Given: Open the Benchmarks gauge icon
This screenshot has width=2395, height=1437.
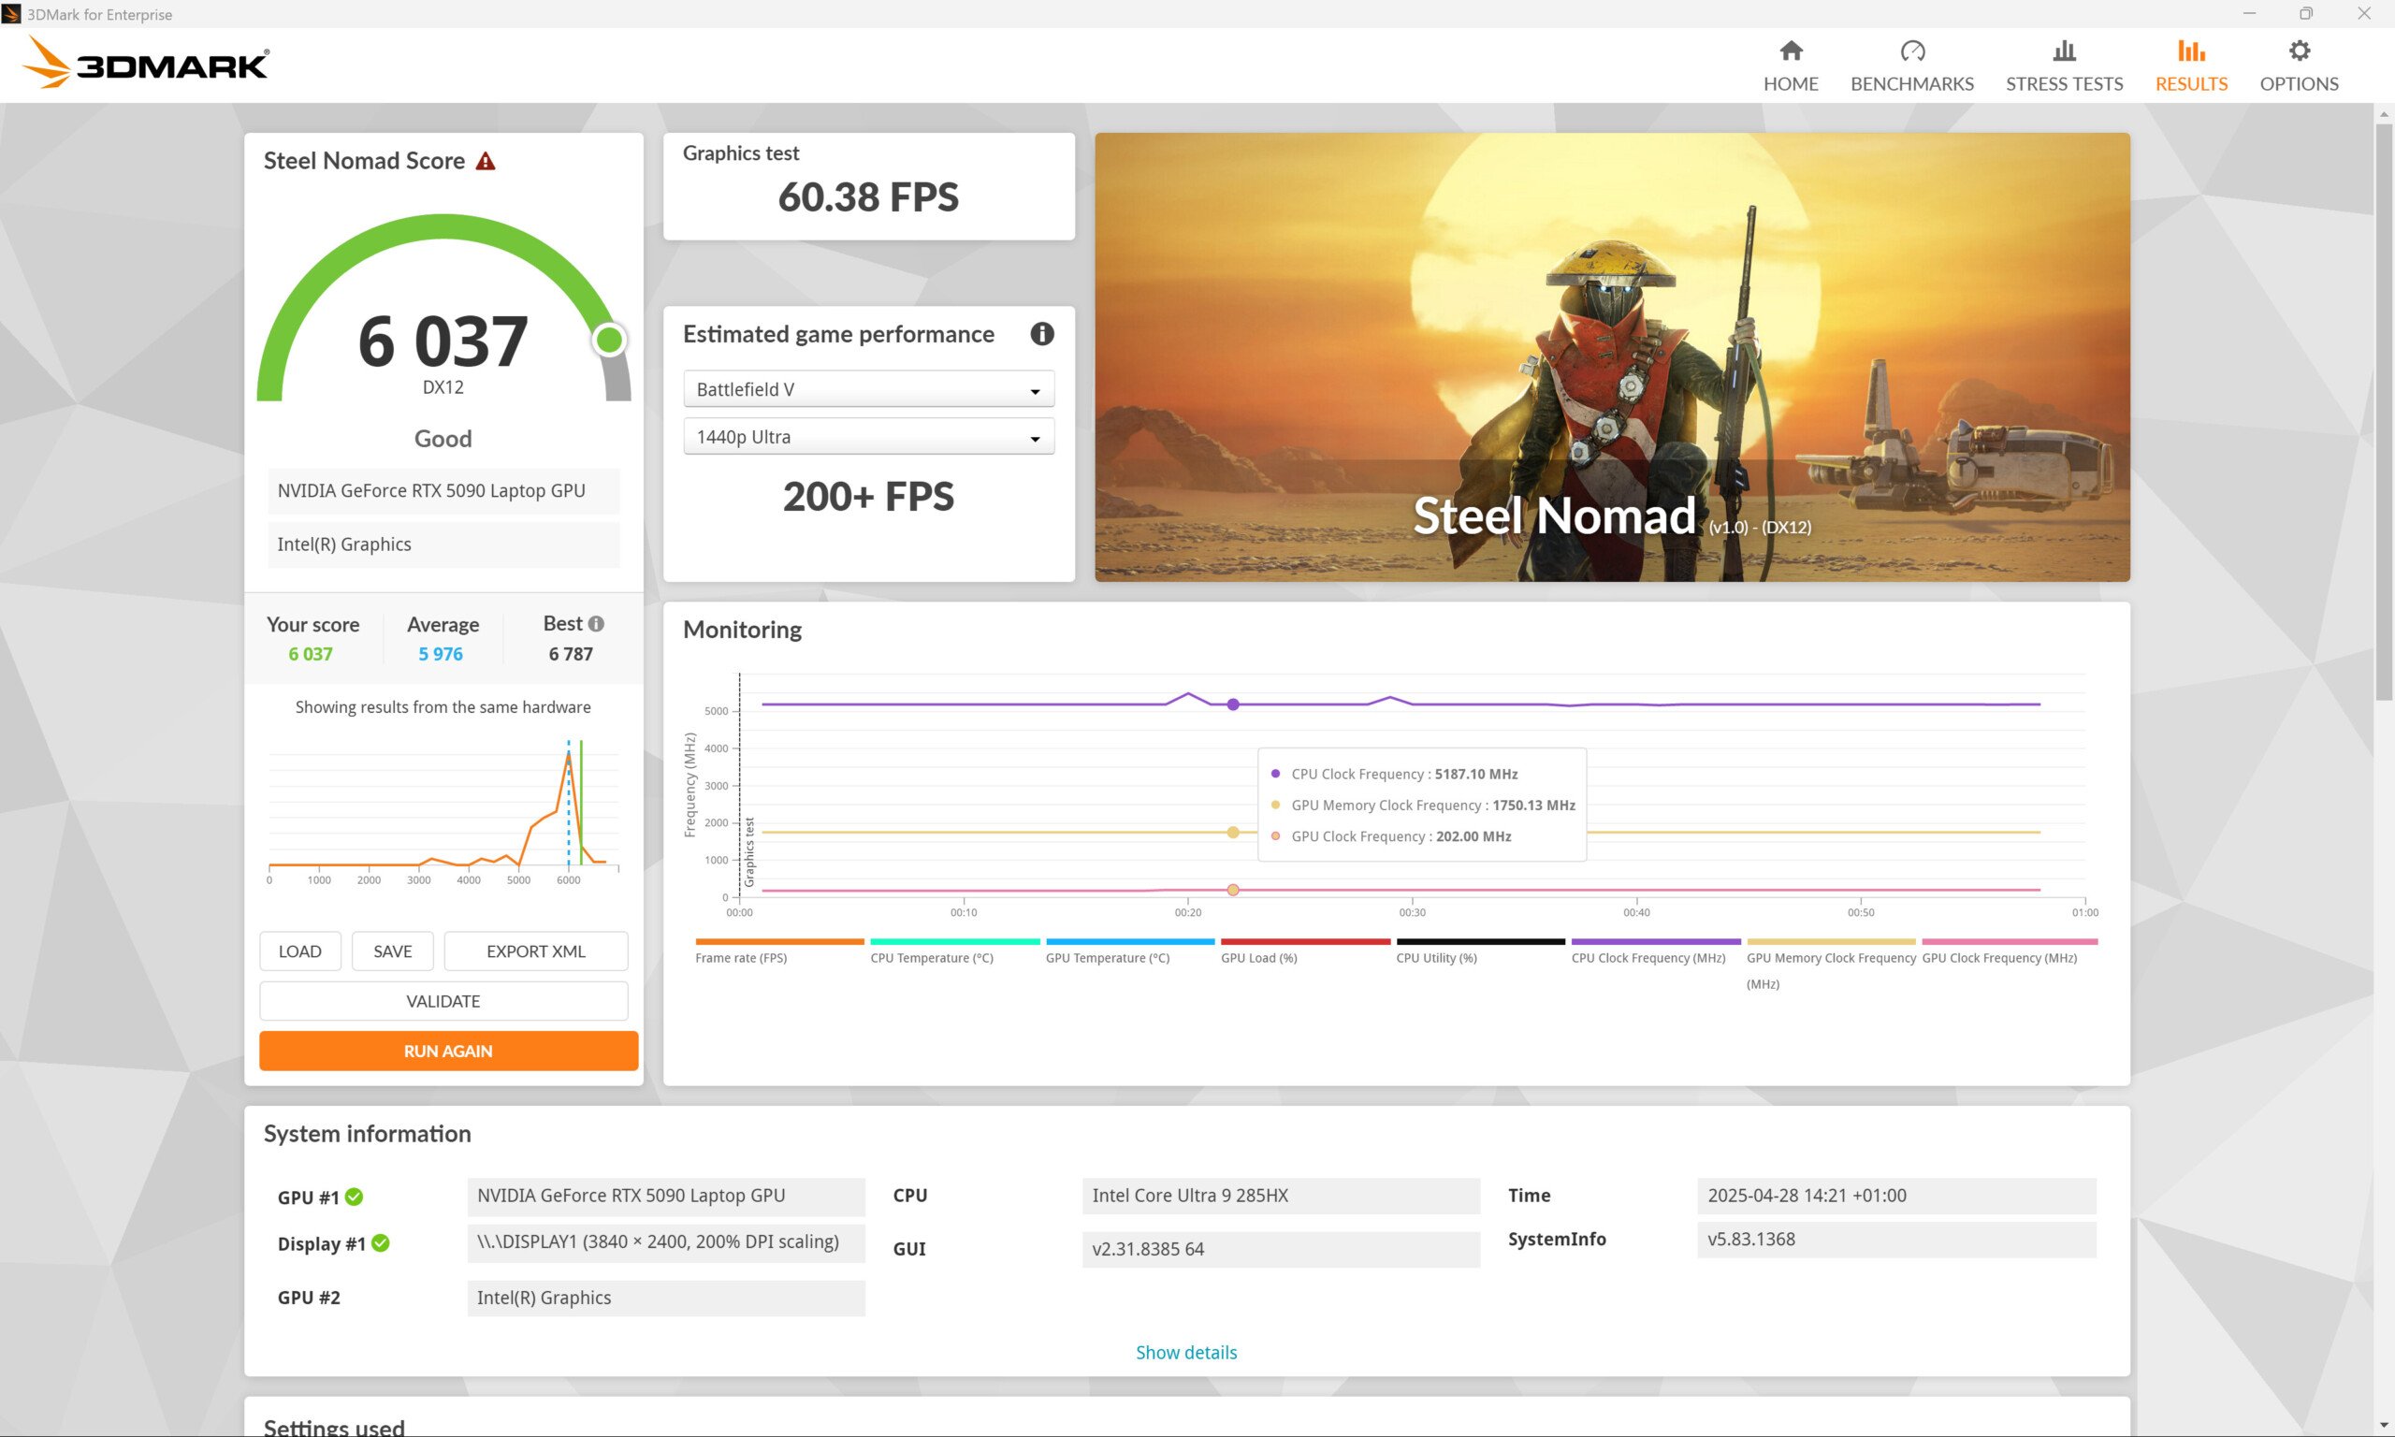Looking at the screenshot, I should (1911, 51).
